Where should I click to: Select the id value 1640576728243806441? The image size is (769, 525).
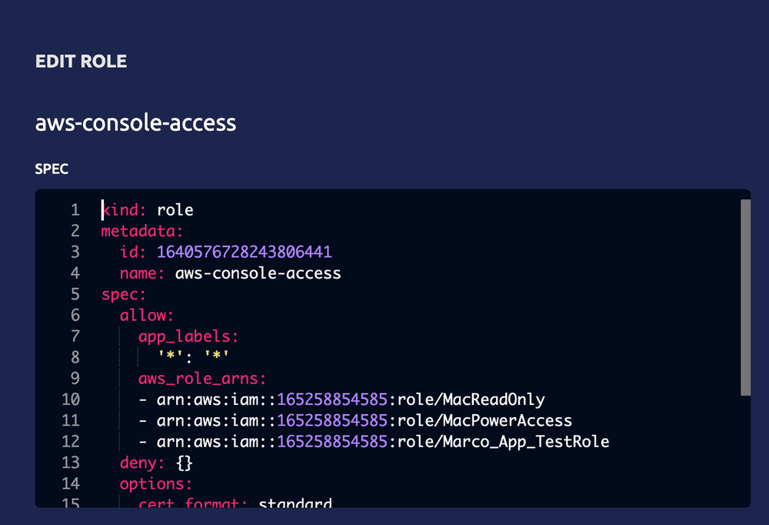[244, 252]
